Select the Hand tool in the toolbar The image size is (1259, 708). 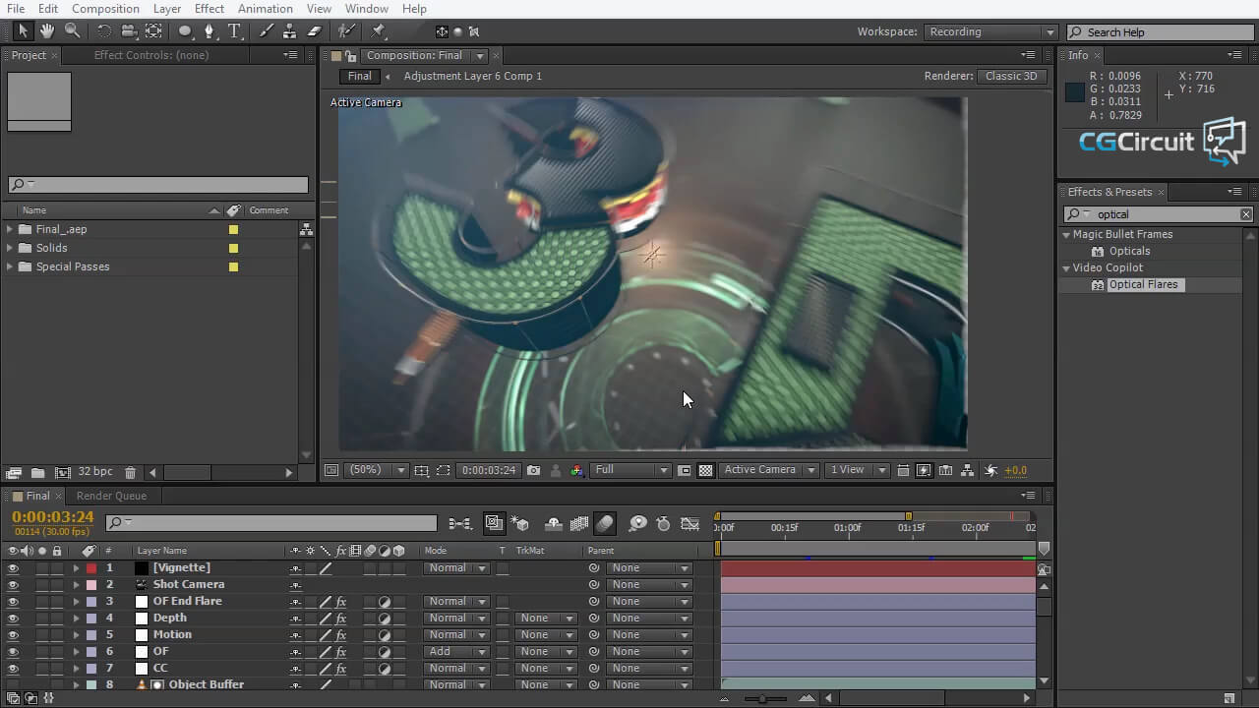pyautogui.click(x=46, y=30)
